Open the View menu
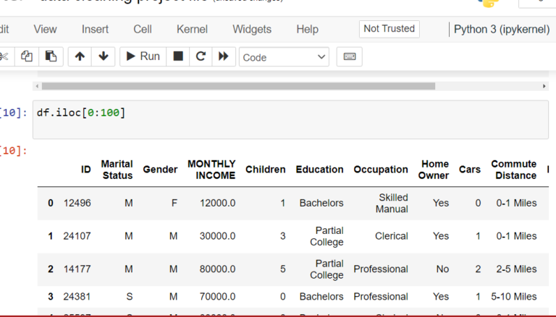The width and height of the screenshot is (556, 317). [x=45, y=30]
